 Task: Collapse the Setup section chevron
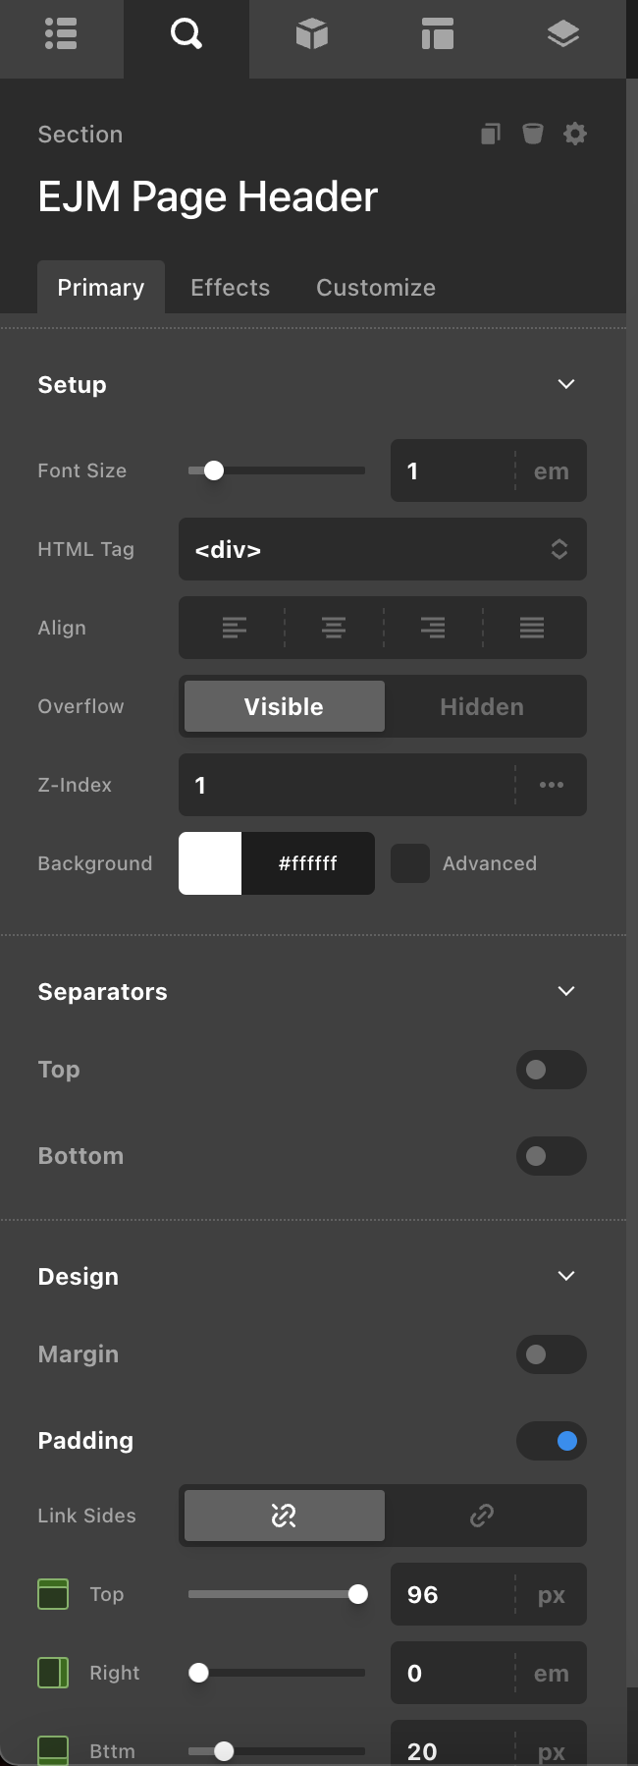[x=566, y=384]
